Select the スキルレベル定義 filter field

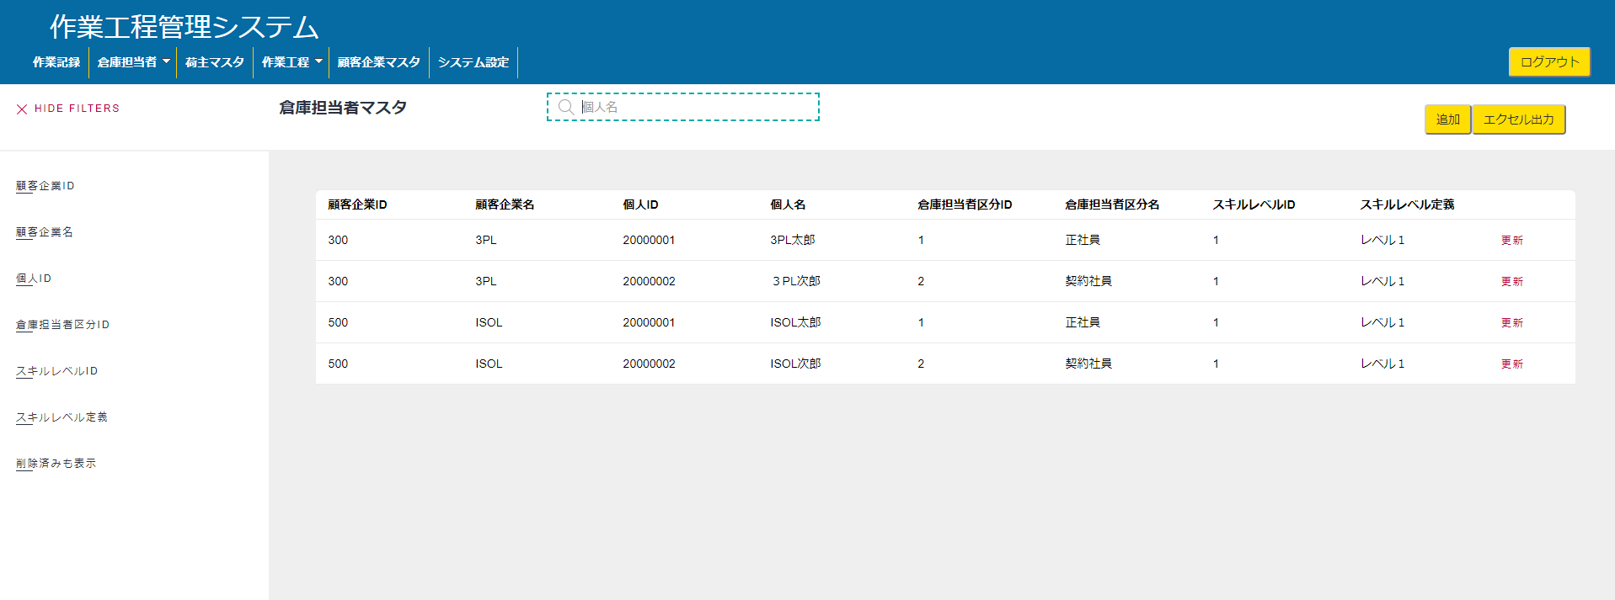(x=62, y=417)
